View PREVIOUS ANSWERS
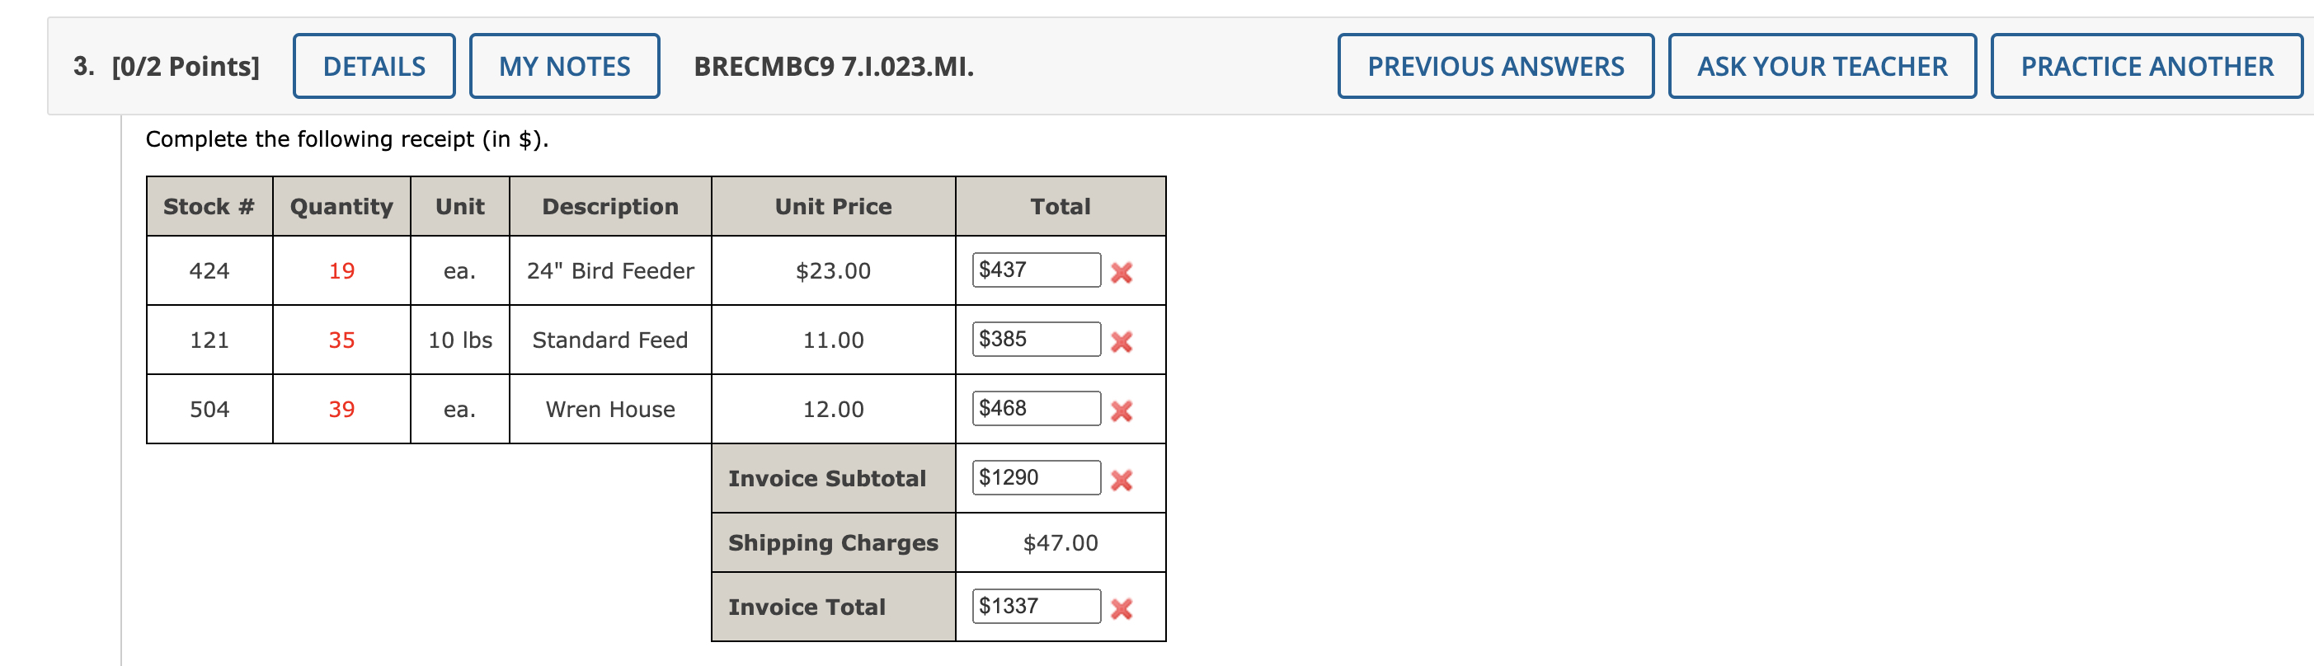 [x=1495, y=65]
